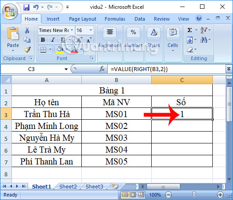Copy the selection to clipboard
The image size is (233, 200).
tap(27, 40)
